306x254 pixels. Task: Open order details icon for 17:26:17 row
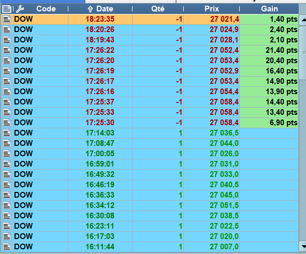[x=7, y=81]
